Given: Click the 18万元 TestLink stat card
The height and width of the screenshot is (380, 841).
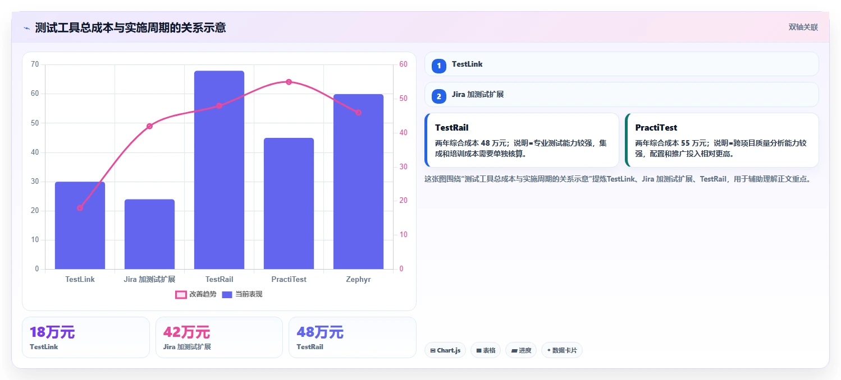Looking at the screenshot, I should click(x=86, y=337).
